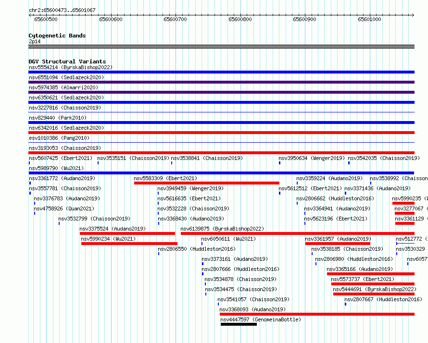Viewport: 428px width, 343px height.
Task: Click nsv3376783 (Audano2019) label
Action: point(67,198)
